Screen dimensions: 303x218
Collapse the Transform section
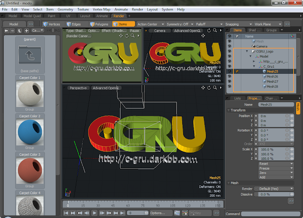tap(229, 110)
